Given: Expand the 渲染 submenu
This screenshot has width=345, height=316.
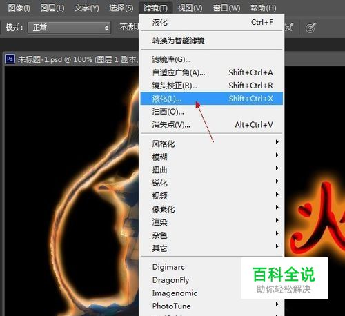Looking at the screenshot, I should pos(212,222).
